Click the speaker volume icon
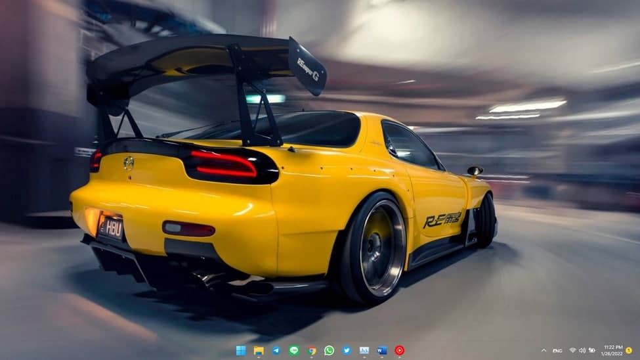The height and width of the screenshot is (360, 640). (582, 350)
